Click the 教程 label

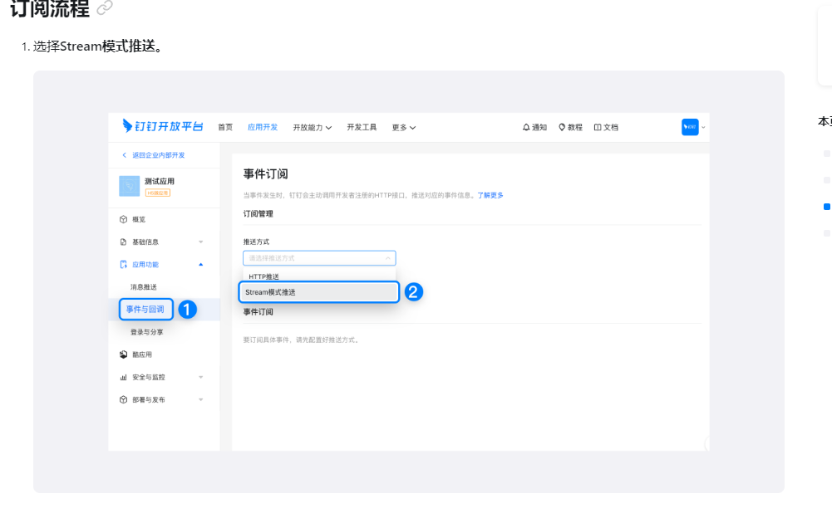575,127
